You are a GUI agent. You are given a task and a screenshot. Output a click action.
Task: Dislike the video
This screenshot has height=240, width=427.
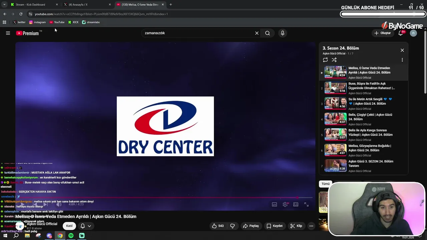[x=233, y=226]
